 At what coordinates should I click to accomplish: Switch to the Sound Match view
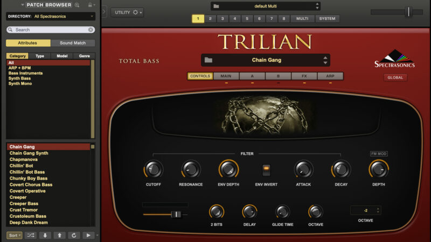coord(73,43)
